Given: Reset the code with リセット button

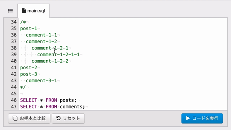Looking at the screenshot, I should click(x=68, y=118).
